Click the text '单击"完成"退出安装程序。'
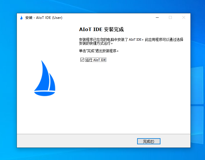This screenshot has width=205, height=160. (x=99, y=51)
